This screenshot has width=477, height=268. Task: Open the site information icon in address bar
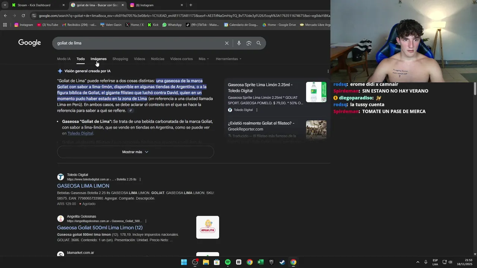point(34,16)
